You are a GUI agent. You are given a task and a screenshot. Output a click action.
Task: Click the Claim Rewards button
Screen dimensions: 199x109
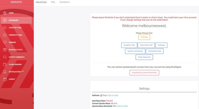pos(144,57)
